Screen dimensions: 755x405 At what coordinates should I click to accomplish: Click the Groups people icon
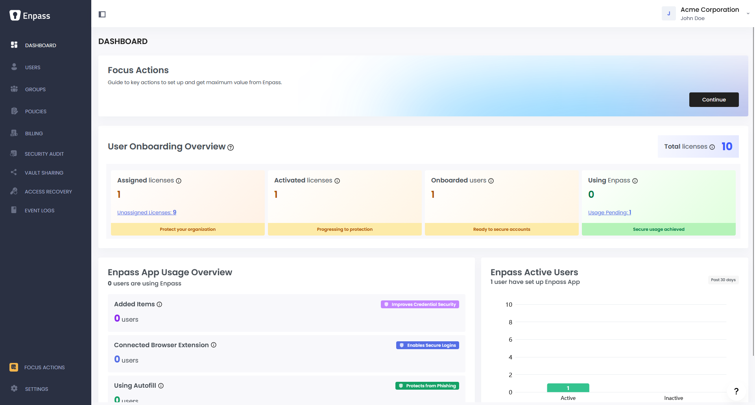[14, 89]
